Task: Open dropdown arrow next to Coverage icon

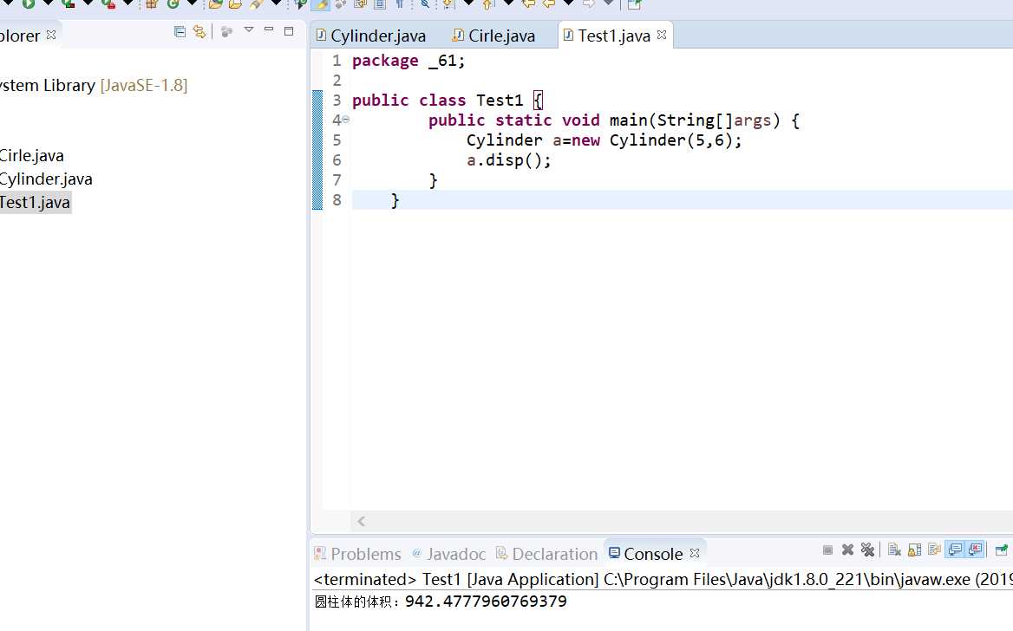Action: coord(88,3)
